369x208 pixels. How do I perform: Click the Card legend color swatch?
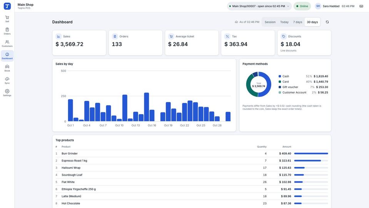[280, 82]
